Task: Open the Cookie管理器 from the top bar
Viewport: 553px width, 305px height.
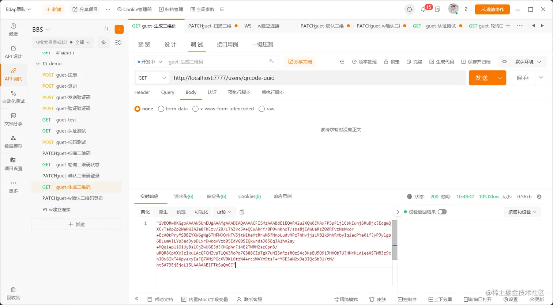Action: point(134,9)
